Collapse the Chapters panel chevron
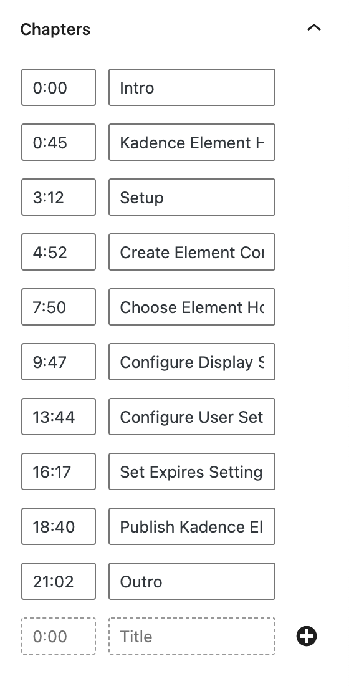This screenshot has width=349, height=686. pos(314,28)
